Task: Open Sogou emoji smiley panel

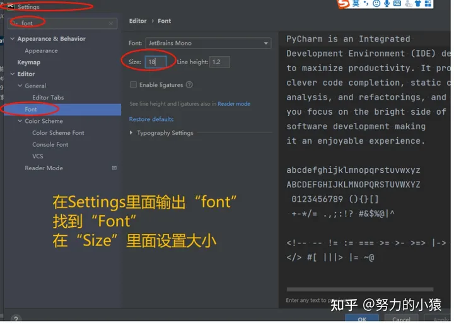Action: pos(376,4)
